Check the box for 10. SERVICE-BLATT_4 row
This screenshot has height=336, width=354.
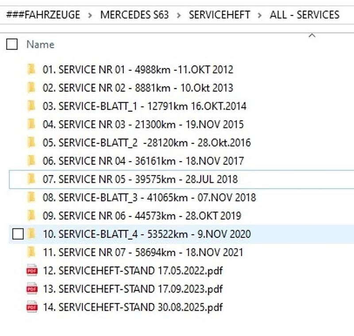tap(18, 234)
